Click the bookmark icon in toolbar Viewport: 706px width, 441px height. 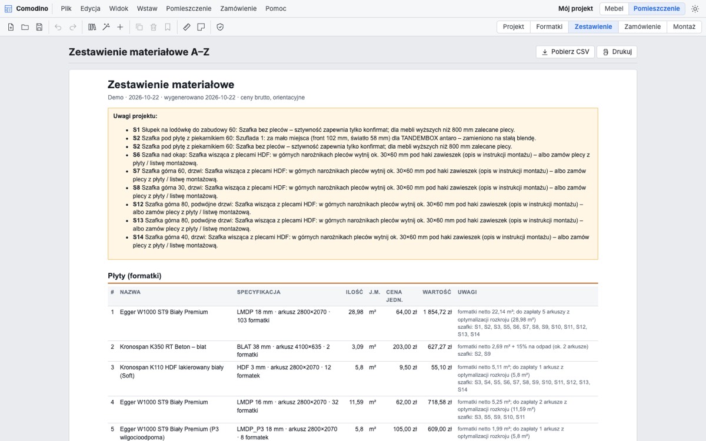(x=168, y=27)
